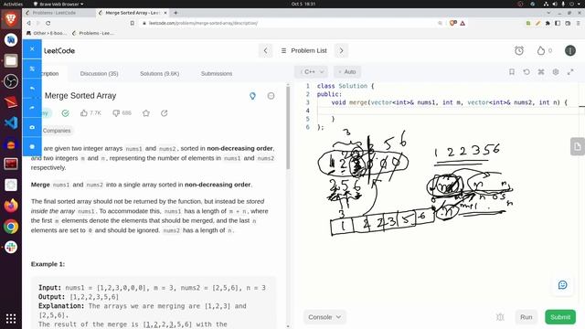Click the debugger bug icon
Viewport: 585px width, 329px height.
pos(500,317)
